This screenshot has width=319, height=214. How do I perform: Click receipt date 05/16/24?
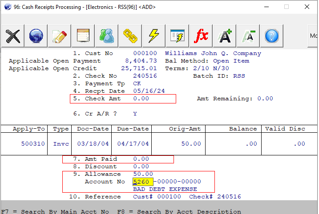pyautogui.click(x=149, y=91)
